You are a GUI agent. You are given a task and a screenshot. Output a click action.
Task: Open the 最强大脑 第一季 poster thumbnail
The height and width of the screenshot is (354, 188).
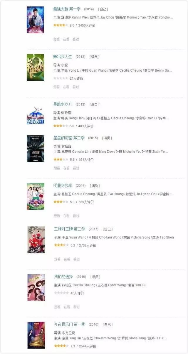pos(36,20)
